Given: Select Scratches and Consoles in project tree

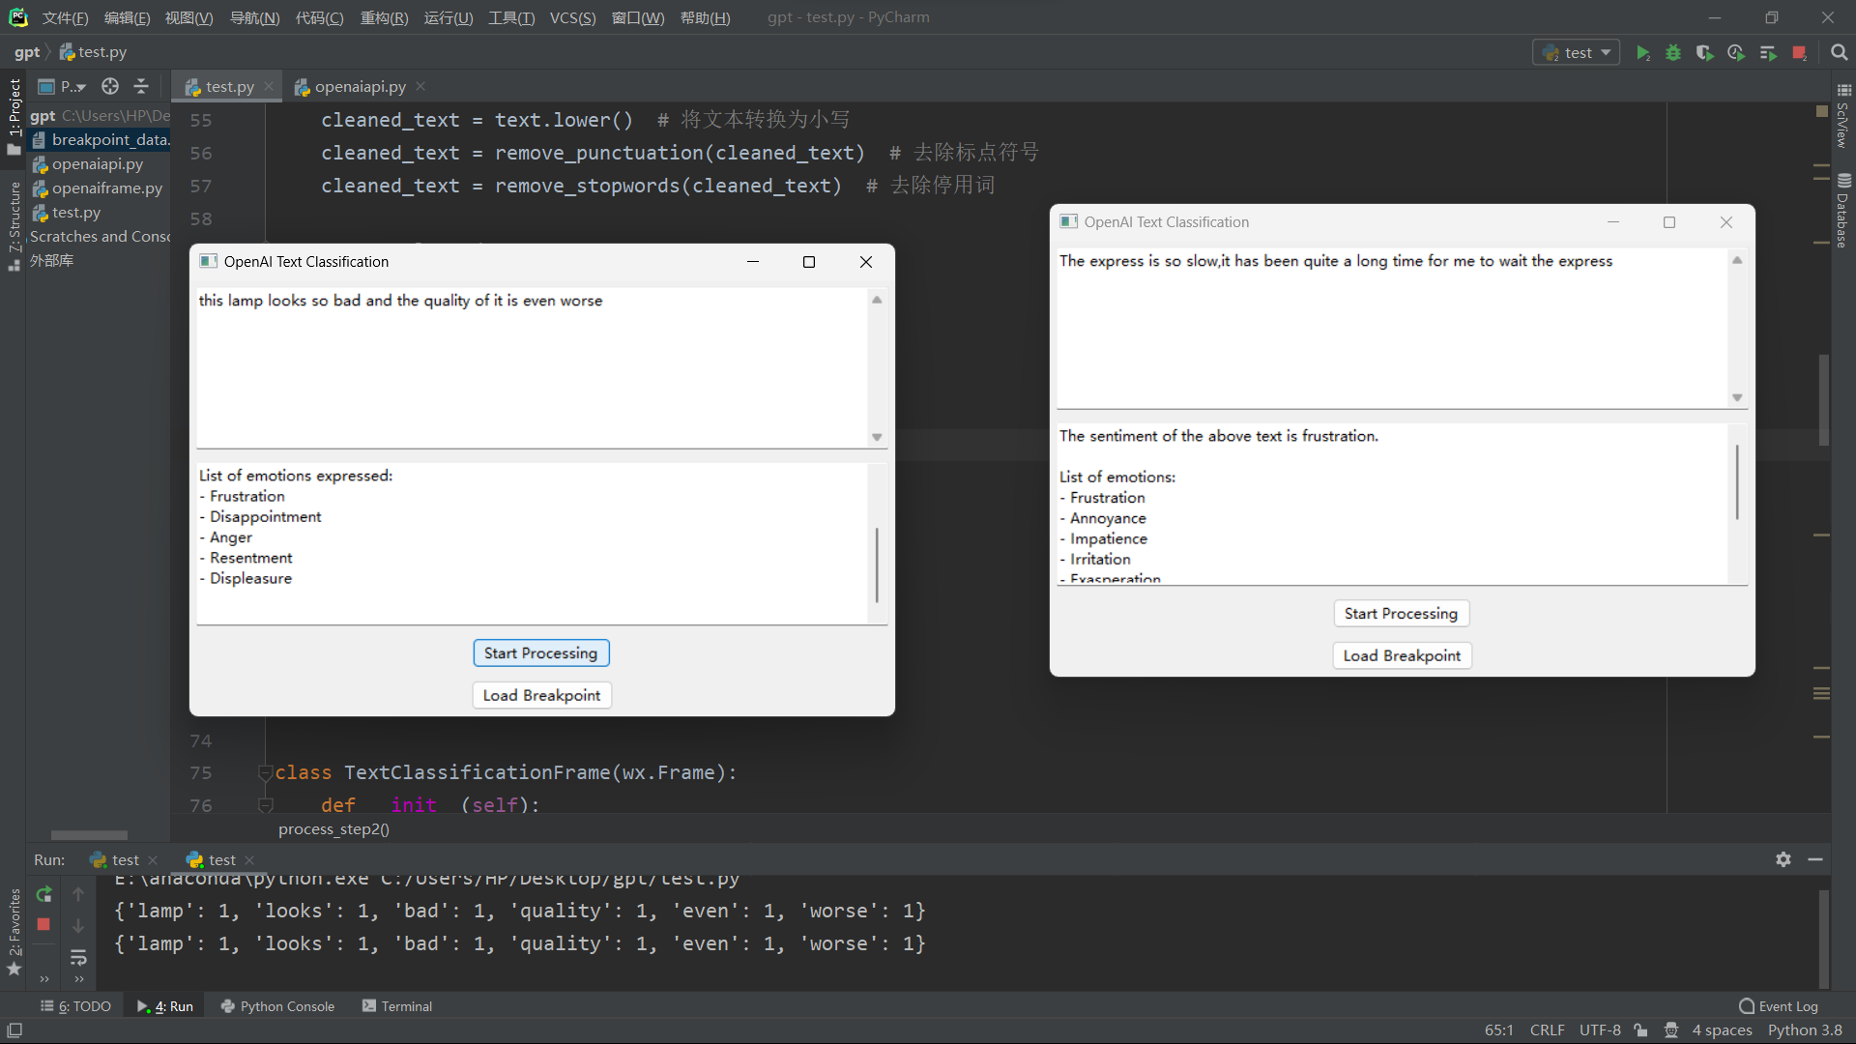Looking at the screenshot, I should click(x=100, y=237).
